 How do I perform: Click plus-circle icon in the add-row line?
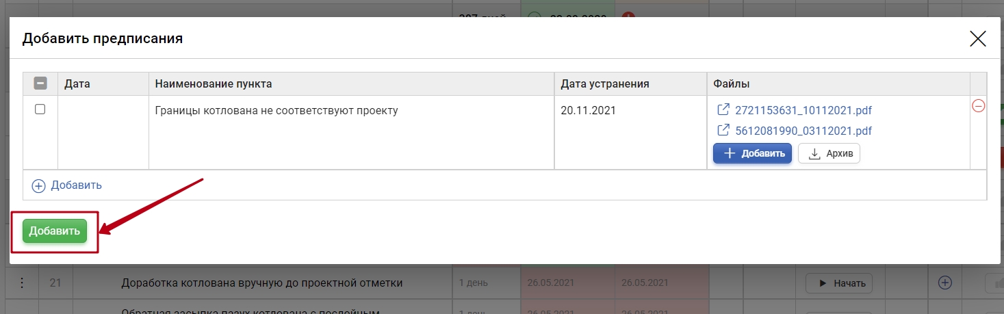pos(38,185)
